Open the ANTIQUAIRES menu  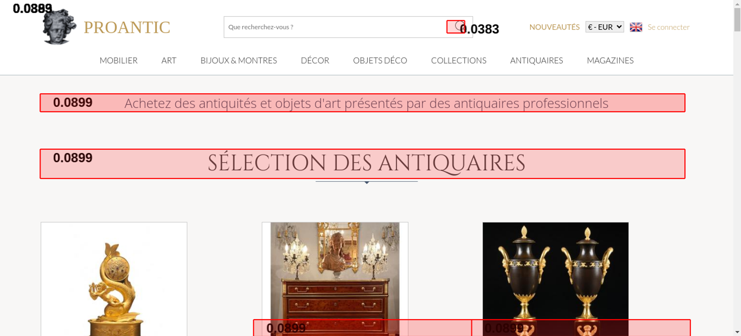click(x=536, y=60)
